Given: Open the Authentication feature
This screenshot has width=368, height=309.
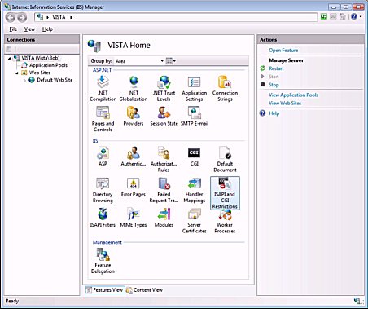Looking at the screenshot, I should click(x=134, y=157).
